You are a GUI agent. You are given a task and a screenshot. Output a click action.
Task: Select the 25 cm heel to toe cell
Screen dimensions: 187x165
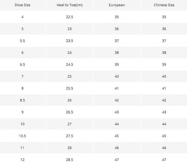(x=70, y=76)
